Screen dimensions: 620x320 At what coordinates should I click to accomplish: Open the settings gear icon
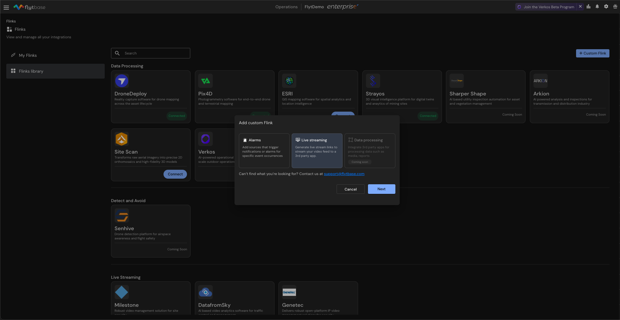coord(606,7)
